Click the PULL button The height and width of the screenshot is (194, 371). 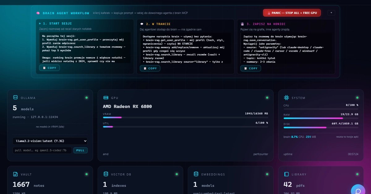pos(80,150)
